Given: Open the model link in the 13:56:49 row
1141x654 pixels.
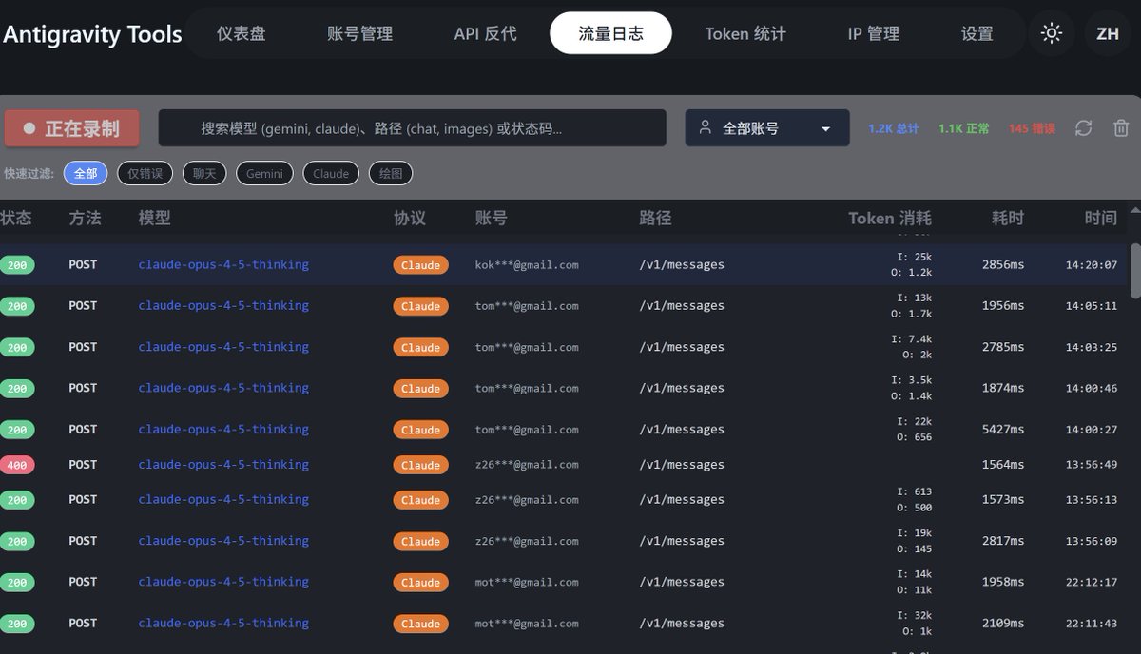Looking at the screenshot, I should tap(223, 465).
